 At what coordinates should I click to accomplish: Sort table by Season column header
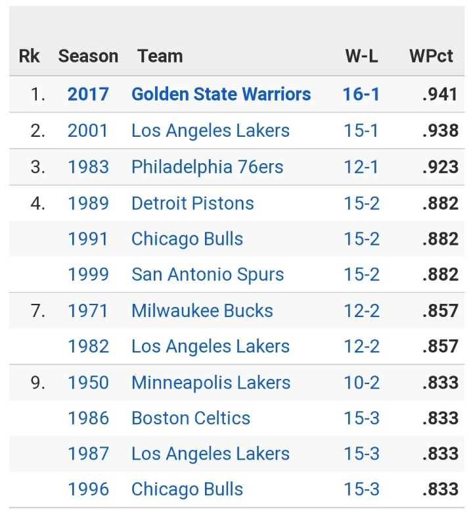(88, 56)
